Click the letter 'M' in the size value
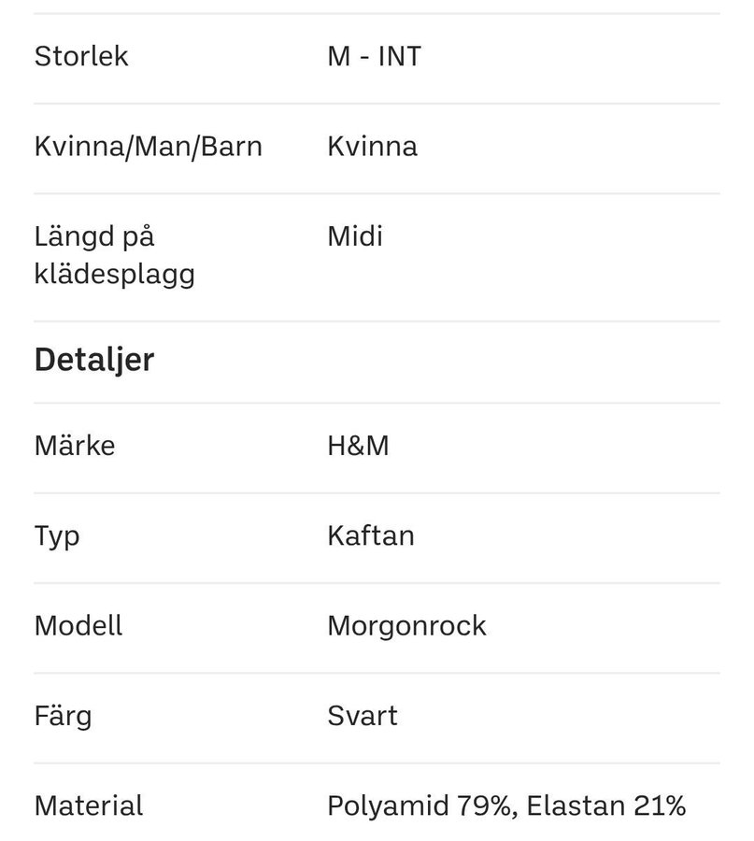Image resolution: width=754 pixels, height=841 pixels. pos(338,56)
